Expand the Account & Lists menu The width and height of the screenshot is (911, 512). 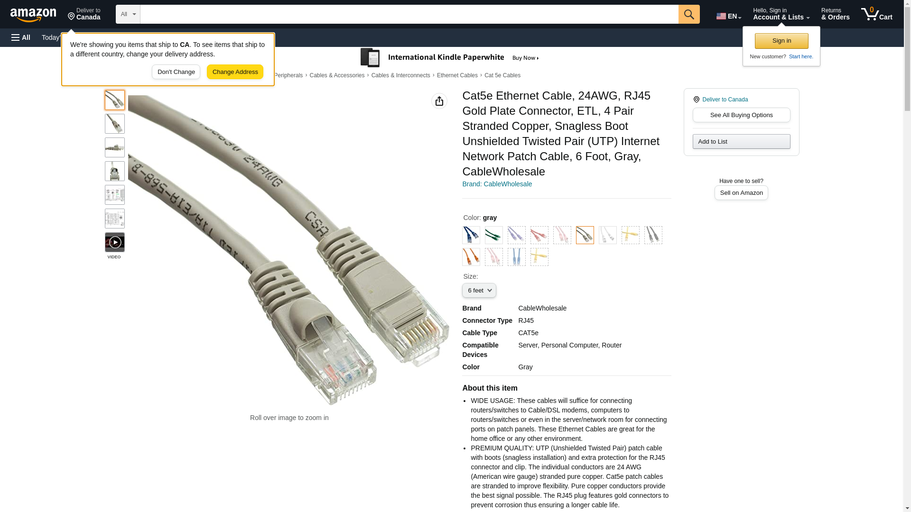pyautogui.click(x=781, y=14)
